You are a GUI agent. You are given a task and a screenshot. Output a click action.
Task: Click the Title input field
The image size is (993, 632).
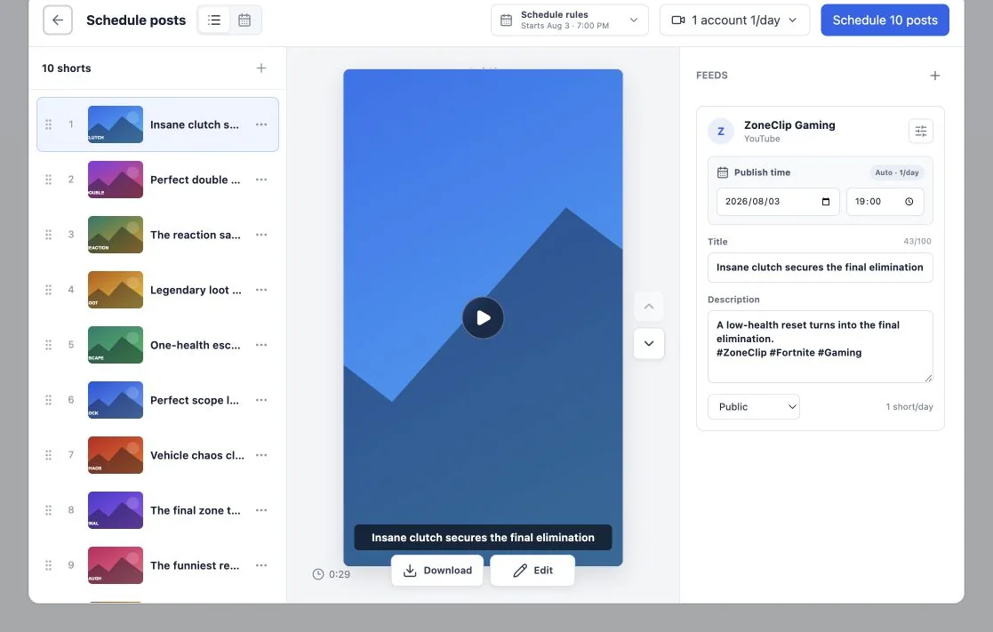[821, 268]
